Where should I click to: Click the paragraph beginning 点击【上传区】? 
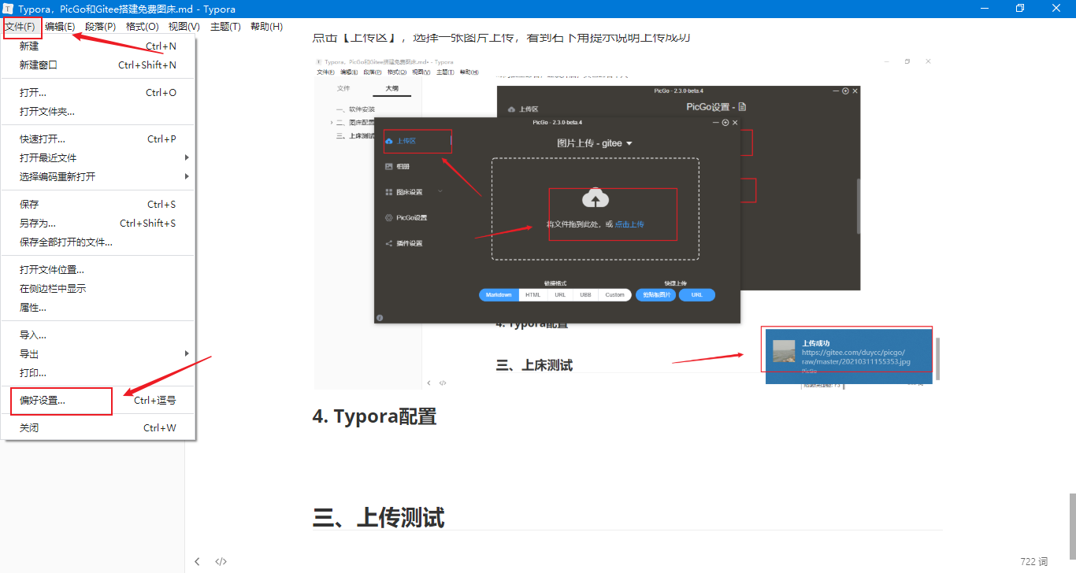(501, 39)
